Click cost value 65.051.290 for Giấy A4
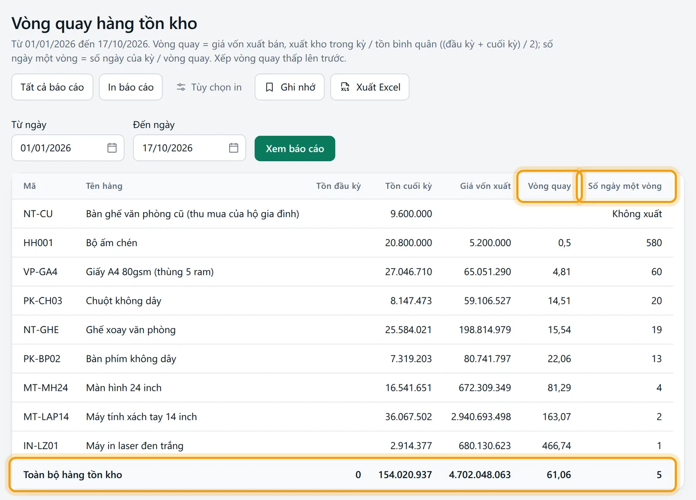Viewport: 696px width, 500px height. [x=487, y=272]
